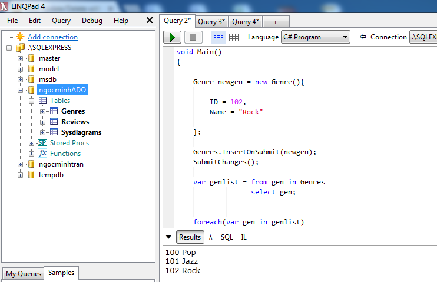
Task: Expand the Reviews table node
Action: pyautogui.click(x=42, y=122)
